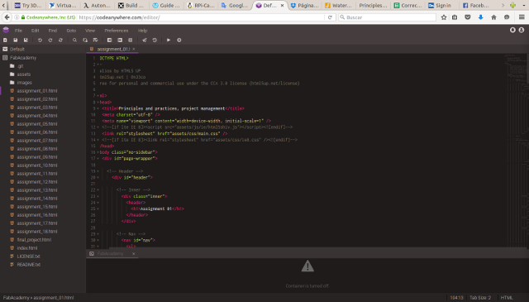Image resolution: width=529 pixels, height=302 pixels.
Task: Open the Find menu
Action: point(53,31)
